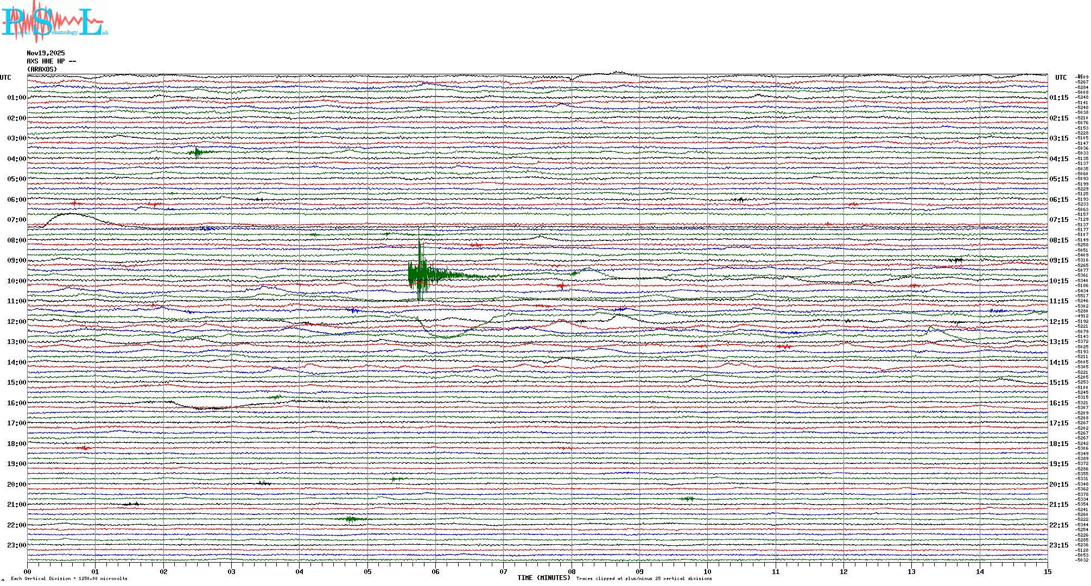The height and width of the screenshot is (586, 1091).
Task: Click the 23:00 hour label on the left
Action: (x=16, y=545)
